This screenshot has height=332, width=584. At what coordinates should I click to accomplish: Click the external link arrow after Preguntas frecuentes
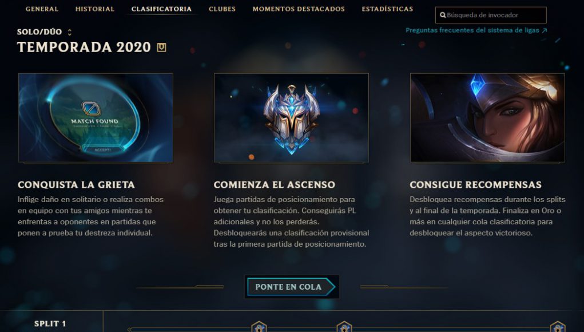point(544,30)
